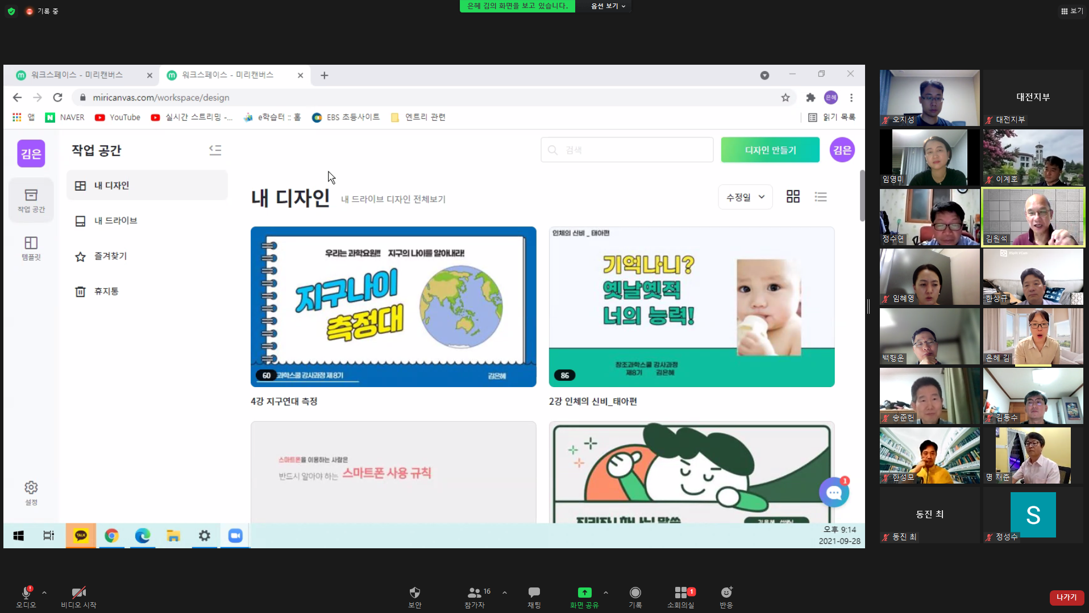
Task: Expand share screen options arrow
Action: (x=606, y=593)
